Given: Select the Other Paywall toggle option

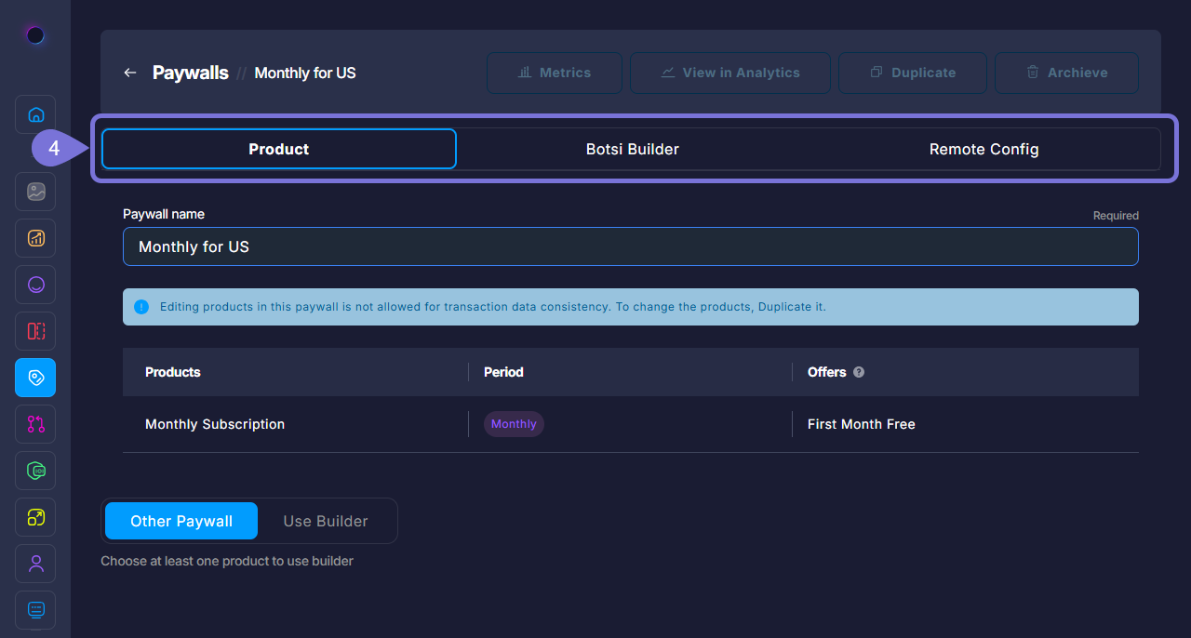Looking at the screenshot, I should [x=181, y=521].
